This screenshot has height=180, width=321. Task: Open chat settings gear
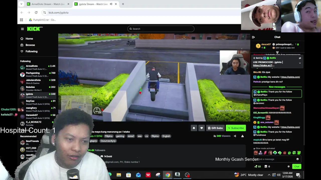(289, 166)
